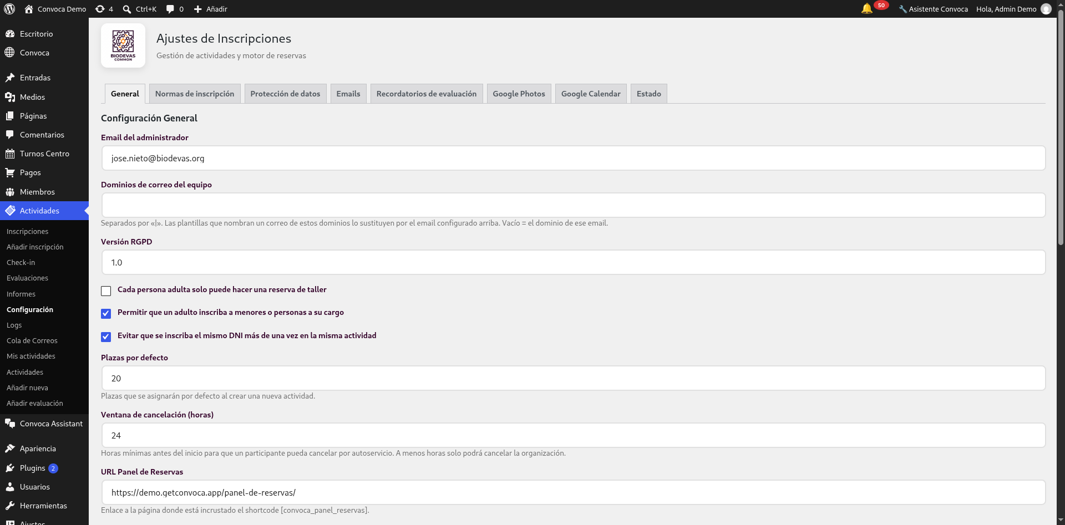This screenshot has width=1065, height=525.
Task: Uncheck allow adults to register minors
Action: 106,314
